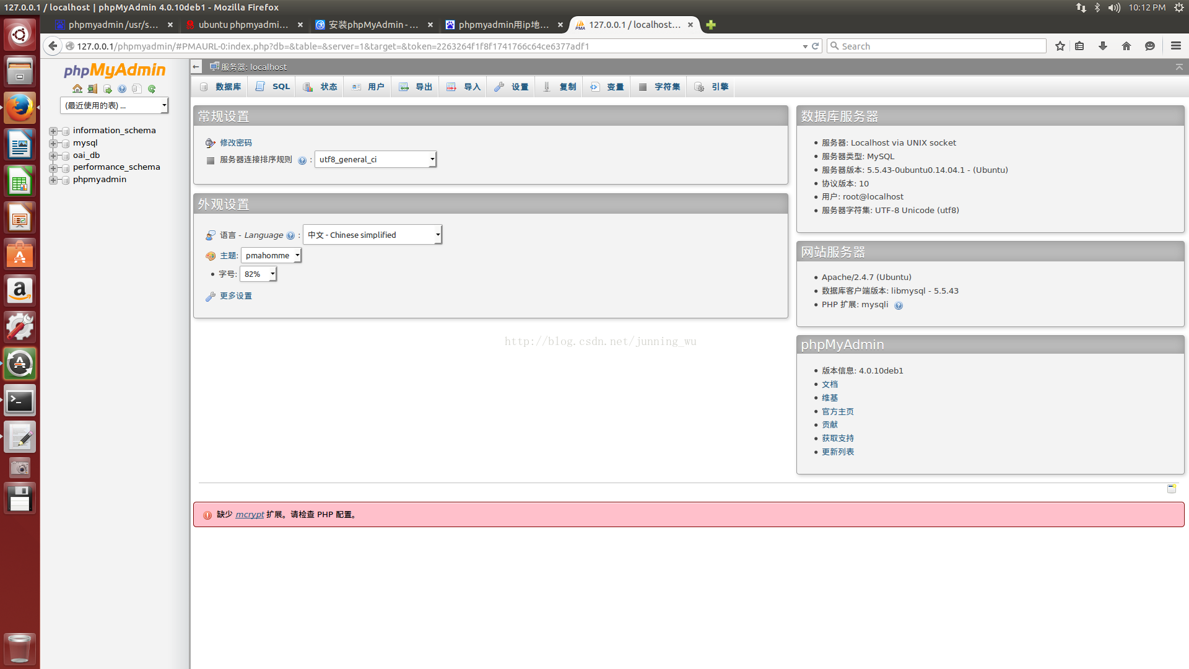Open phpMyAdmin documentation help icon in sidebar
Image resolution: width=1189 pixels, height=669 pixels.
[x=122, y=89]
